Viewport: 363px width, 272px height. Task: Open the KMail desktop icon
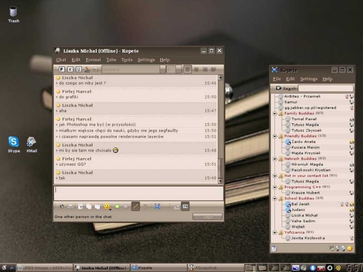[x=32, y=145]
